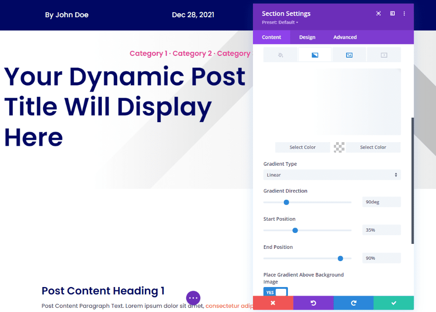The width and height of the screenshot is (436, 312).
Task: Open the first gradient stop Select Color picker
Action: click(x=302, y=147)
